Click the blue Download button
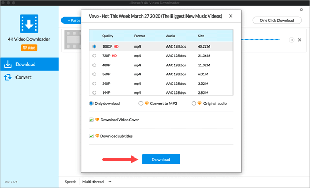 (x=161, y=160)
